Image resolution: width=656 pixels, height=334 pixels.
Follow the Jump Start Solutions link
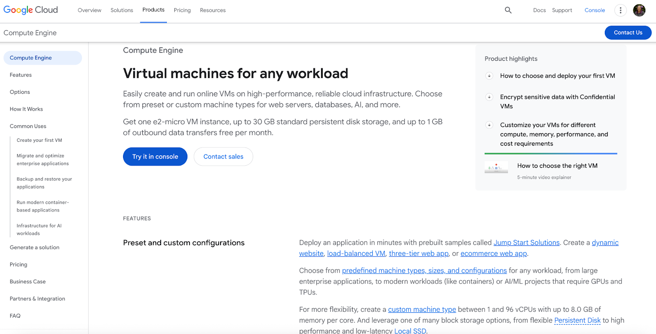point(526,243)
